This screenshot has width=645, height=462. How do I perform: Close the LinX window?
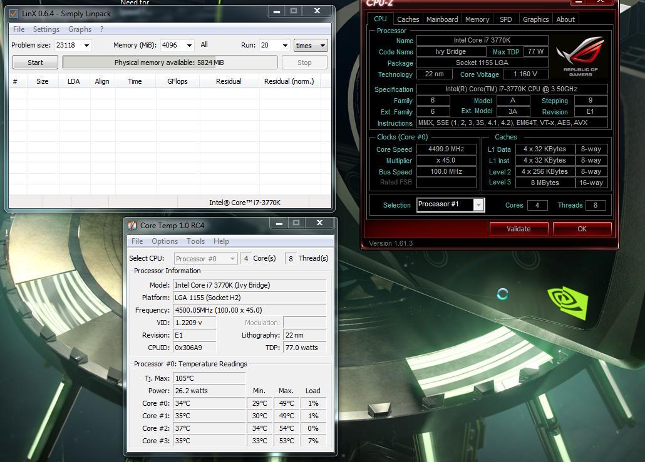317,11
